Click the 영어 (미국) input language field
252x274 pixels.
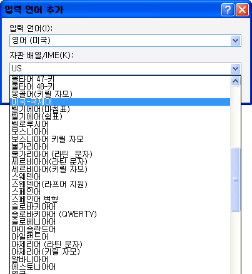coord(125,41)
